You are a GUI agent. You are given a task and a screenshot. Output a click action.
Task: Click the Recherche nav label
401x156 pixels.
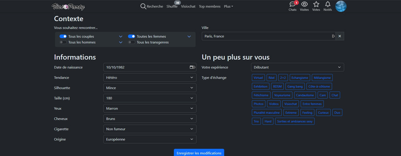155,7
